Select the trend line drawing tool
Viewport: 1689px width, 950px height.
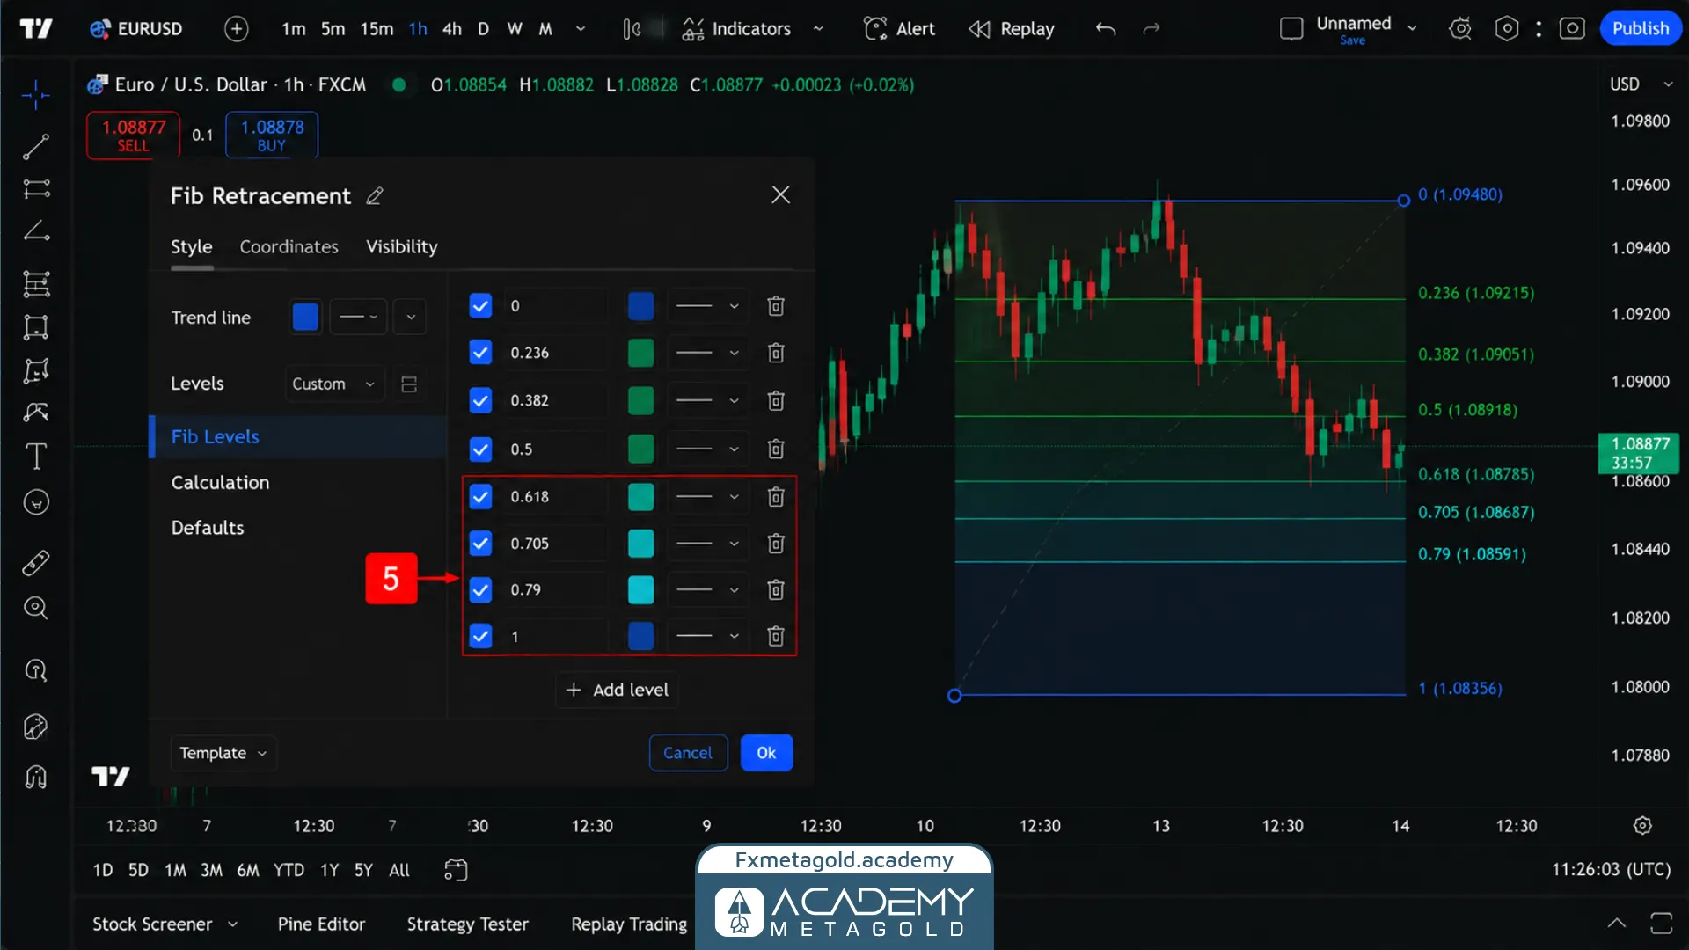point(36,147)
